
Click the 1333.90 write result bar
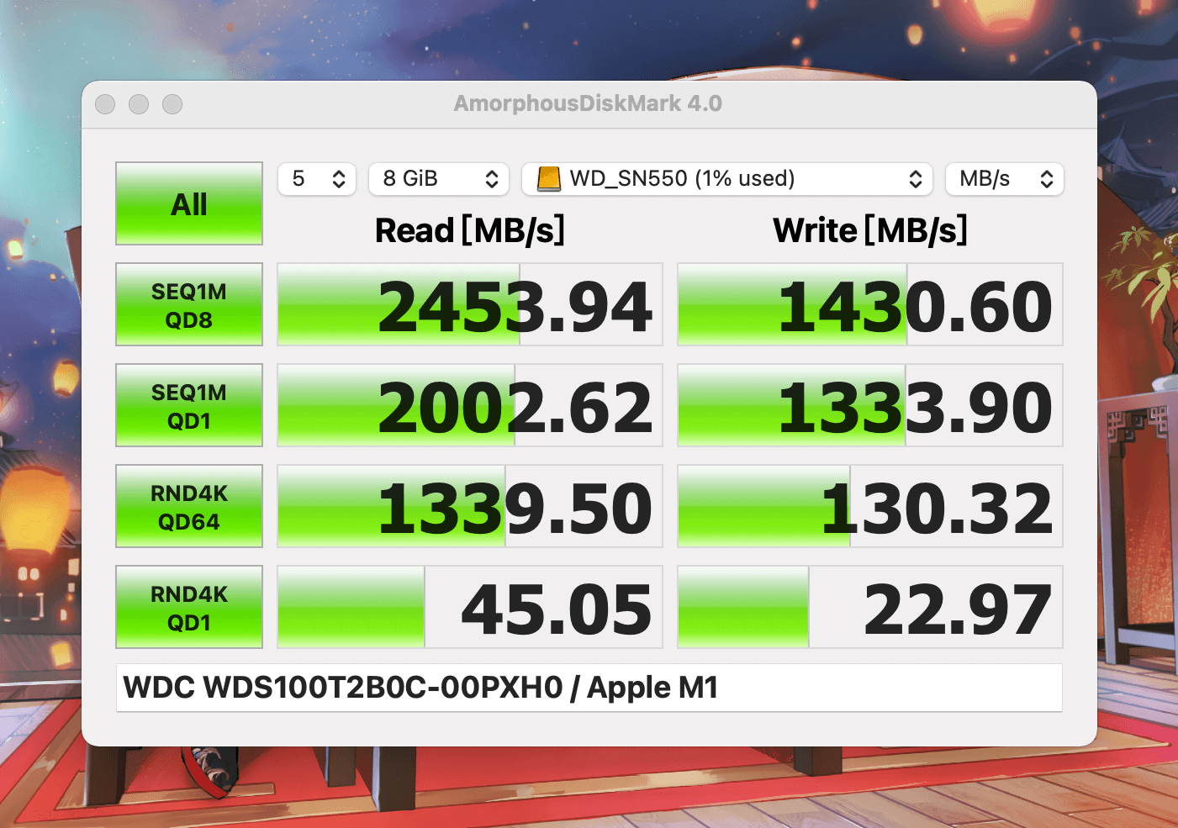[x=870, y=405]
